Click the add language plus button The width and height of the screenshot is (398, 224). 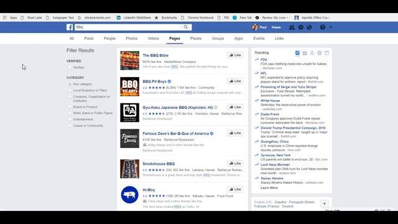325,203
